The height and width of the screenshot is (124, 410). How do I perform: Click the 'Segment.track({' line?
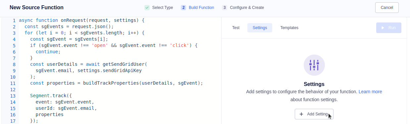pos(51,96)
